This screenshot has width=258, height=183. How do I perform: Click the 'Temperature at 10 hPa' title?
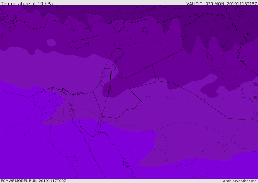pyautogui.click(x=27, y=4)
